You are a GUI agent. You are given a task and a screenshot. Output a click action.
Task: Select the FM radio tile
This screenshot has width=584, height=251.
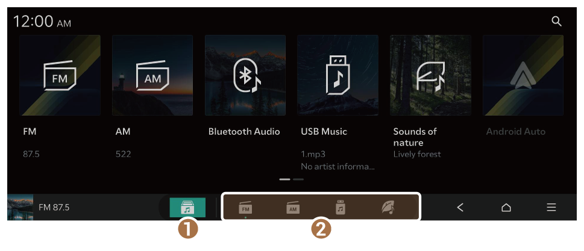point(60,75)
